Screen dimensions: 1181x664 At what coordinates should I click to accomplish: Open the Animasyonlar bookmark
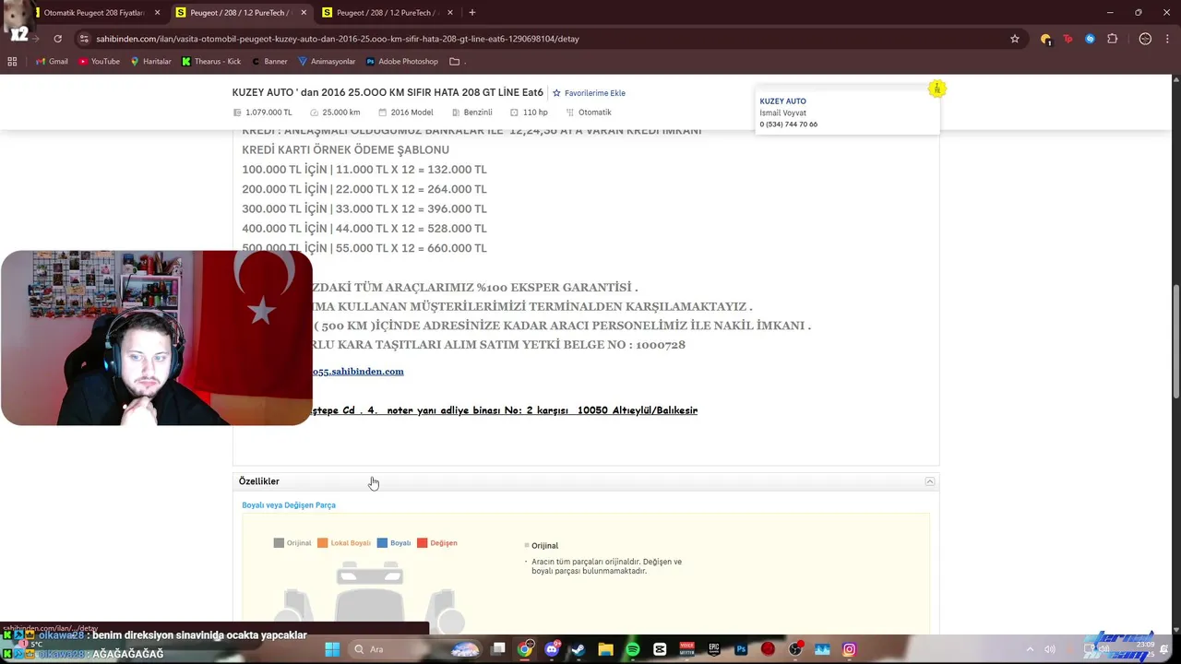tap(327, 62)
